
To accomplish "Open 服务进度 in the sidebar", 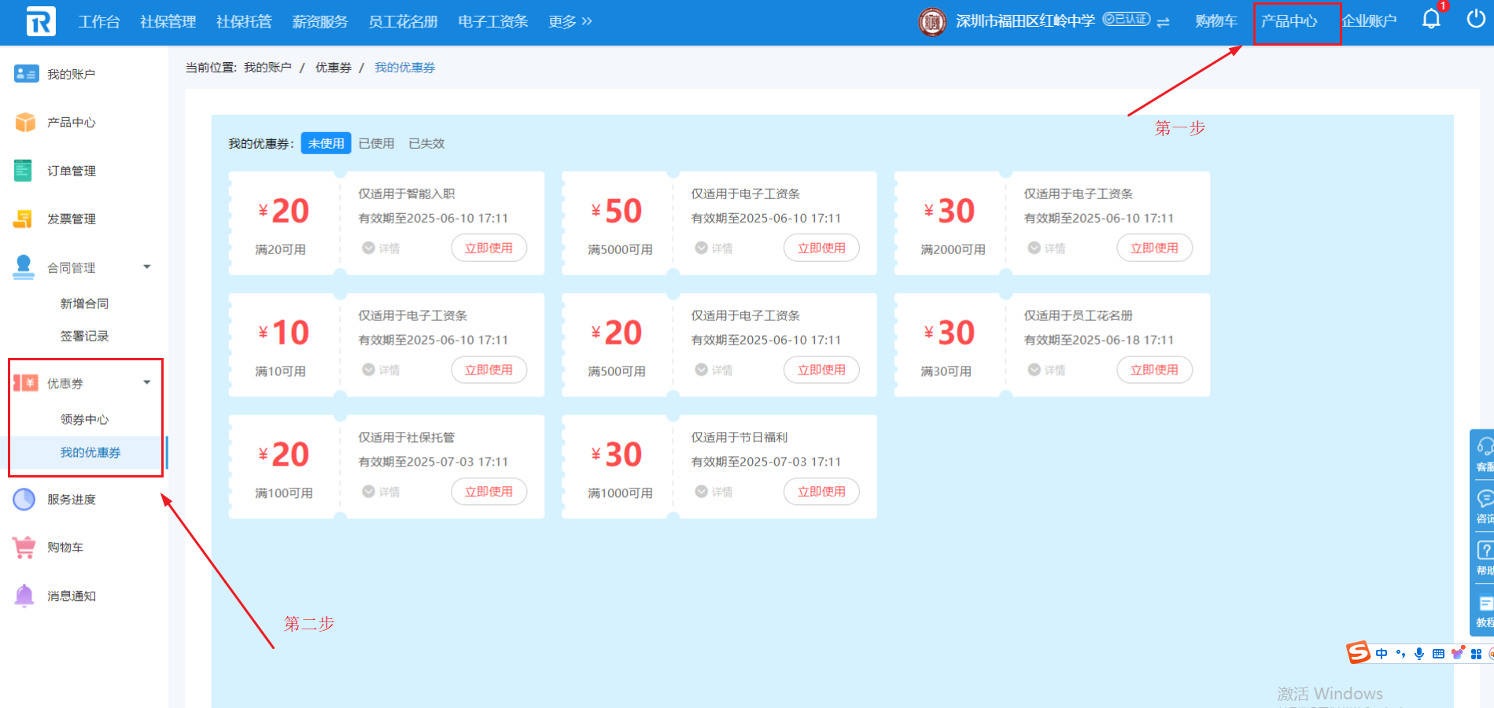I will pyautogui.click(x=71, y=500).
